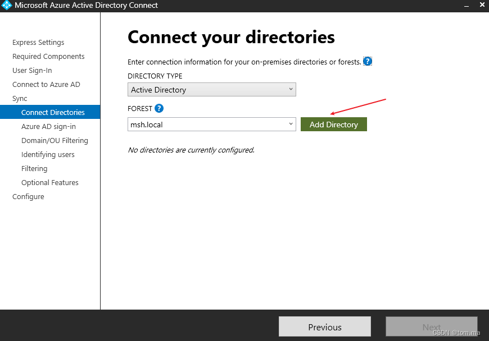Click the Previous button
489x341 pixels.
tap(325, 326)
